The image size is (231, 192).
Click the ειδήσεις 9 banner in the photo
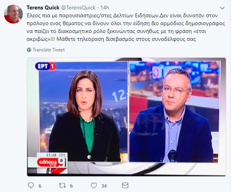coord(52,163)
